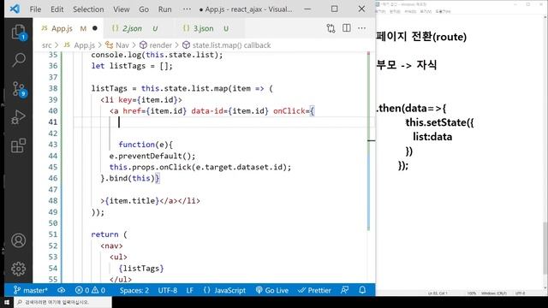Click on 'return (' code line

tap(109, 234)
